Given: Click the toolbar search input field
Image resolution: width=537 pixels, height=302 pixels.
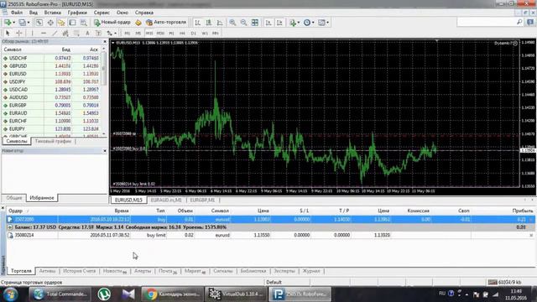Looking at the screenshot, I should [487, 23].
